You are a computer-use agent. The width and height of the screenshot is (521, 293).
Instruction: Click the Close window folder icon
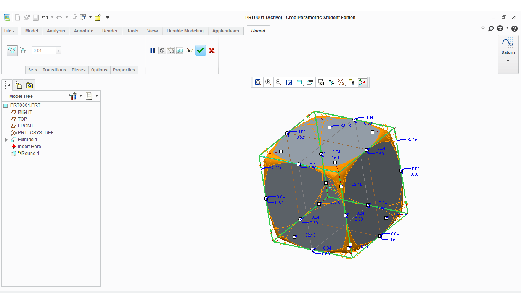pos(98,18)
